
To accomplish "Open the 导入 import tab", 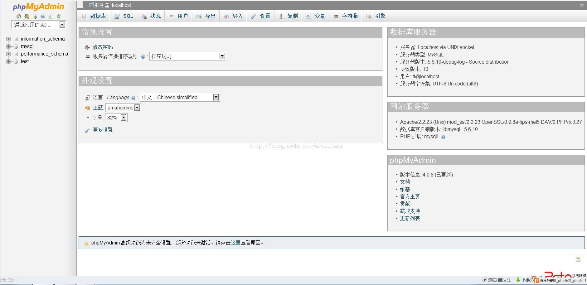I will pyautogui.click(x=234, y=16).
